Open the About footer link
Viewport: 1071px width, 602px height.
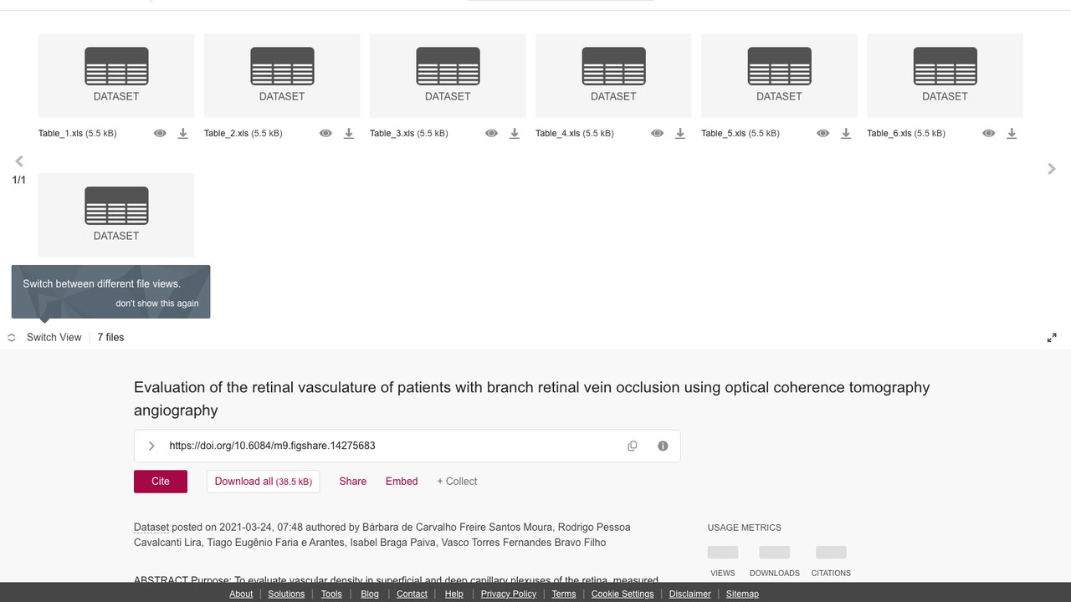(241, 594)
